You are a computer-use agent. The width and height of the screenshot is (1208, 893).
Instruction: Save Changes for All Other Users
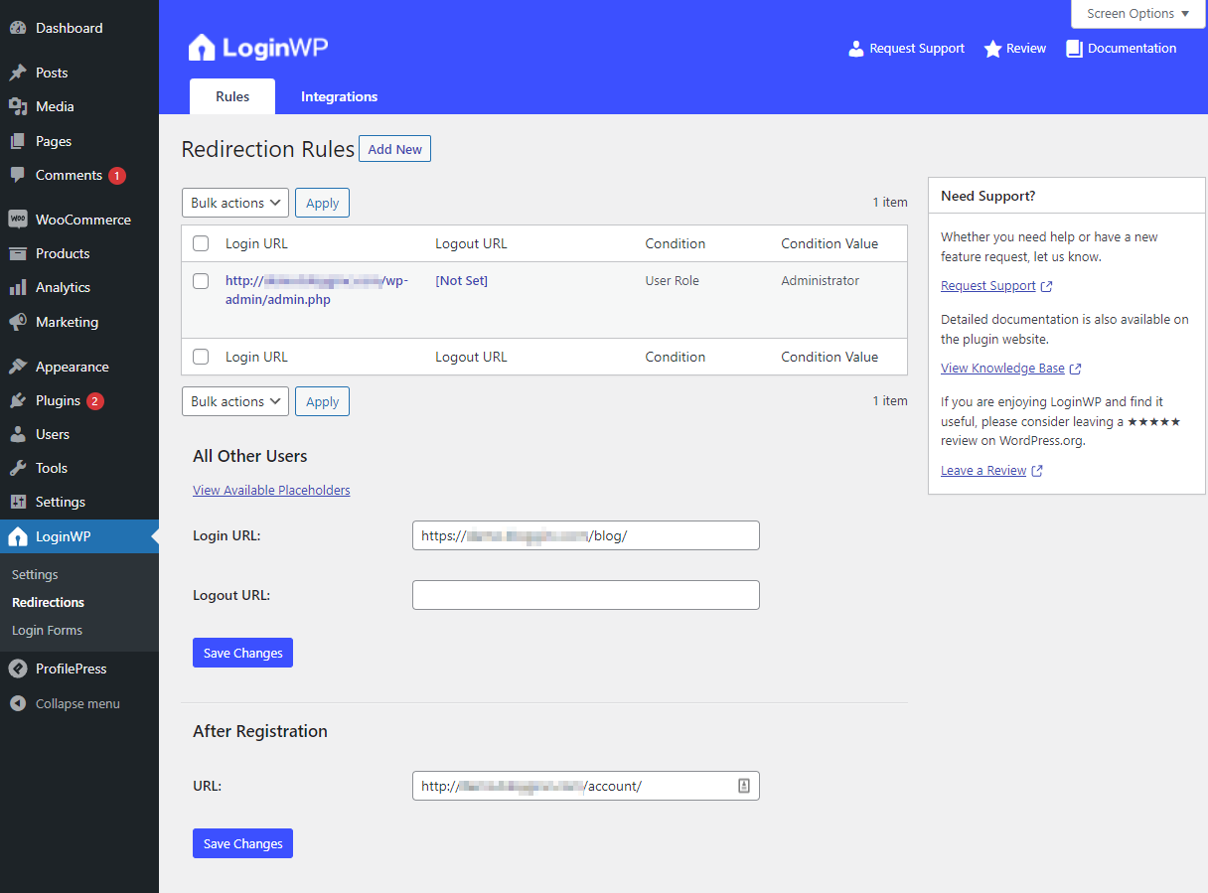242,653
